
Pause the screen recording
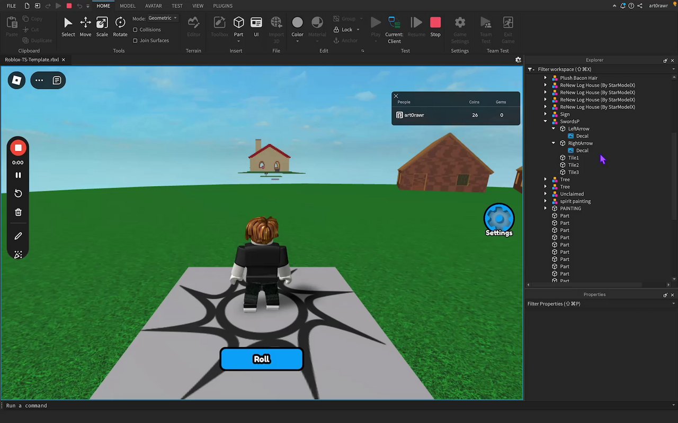coord(18,175)
